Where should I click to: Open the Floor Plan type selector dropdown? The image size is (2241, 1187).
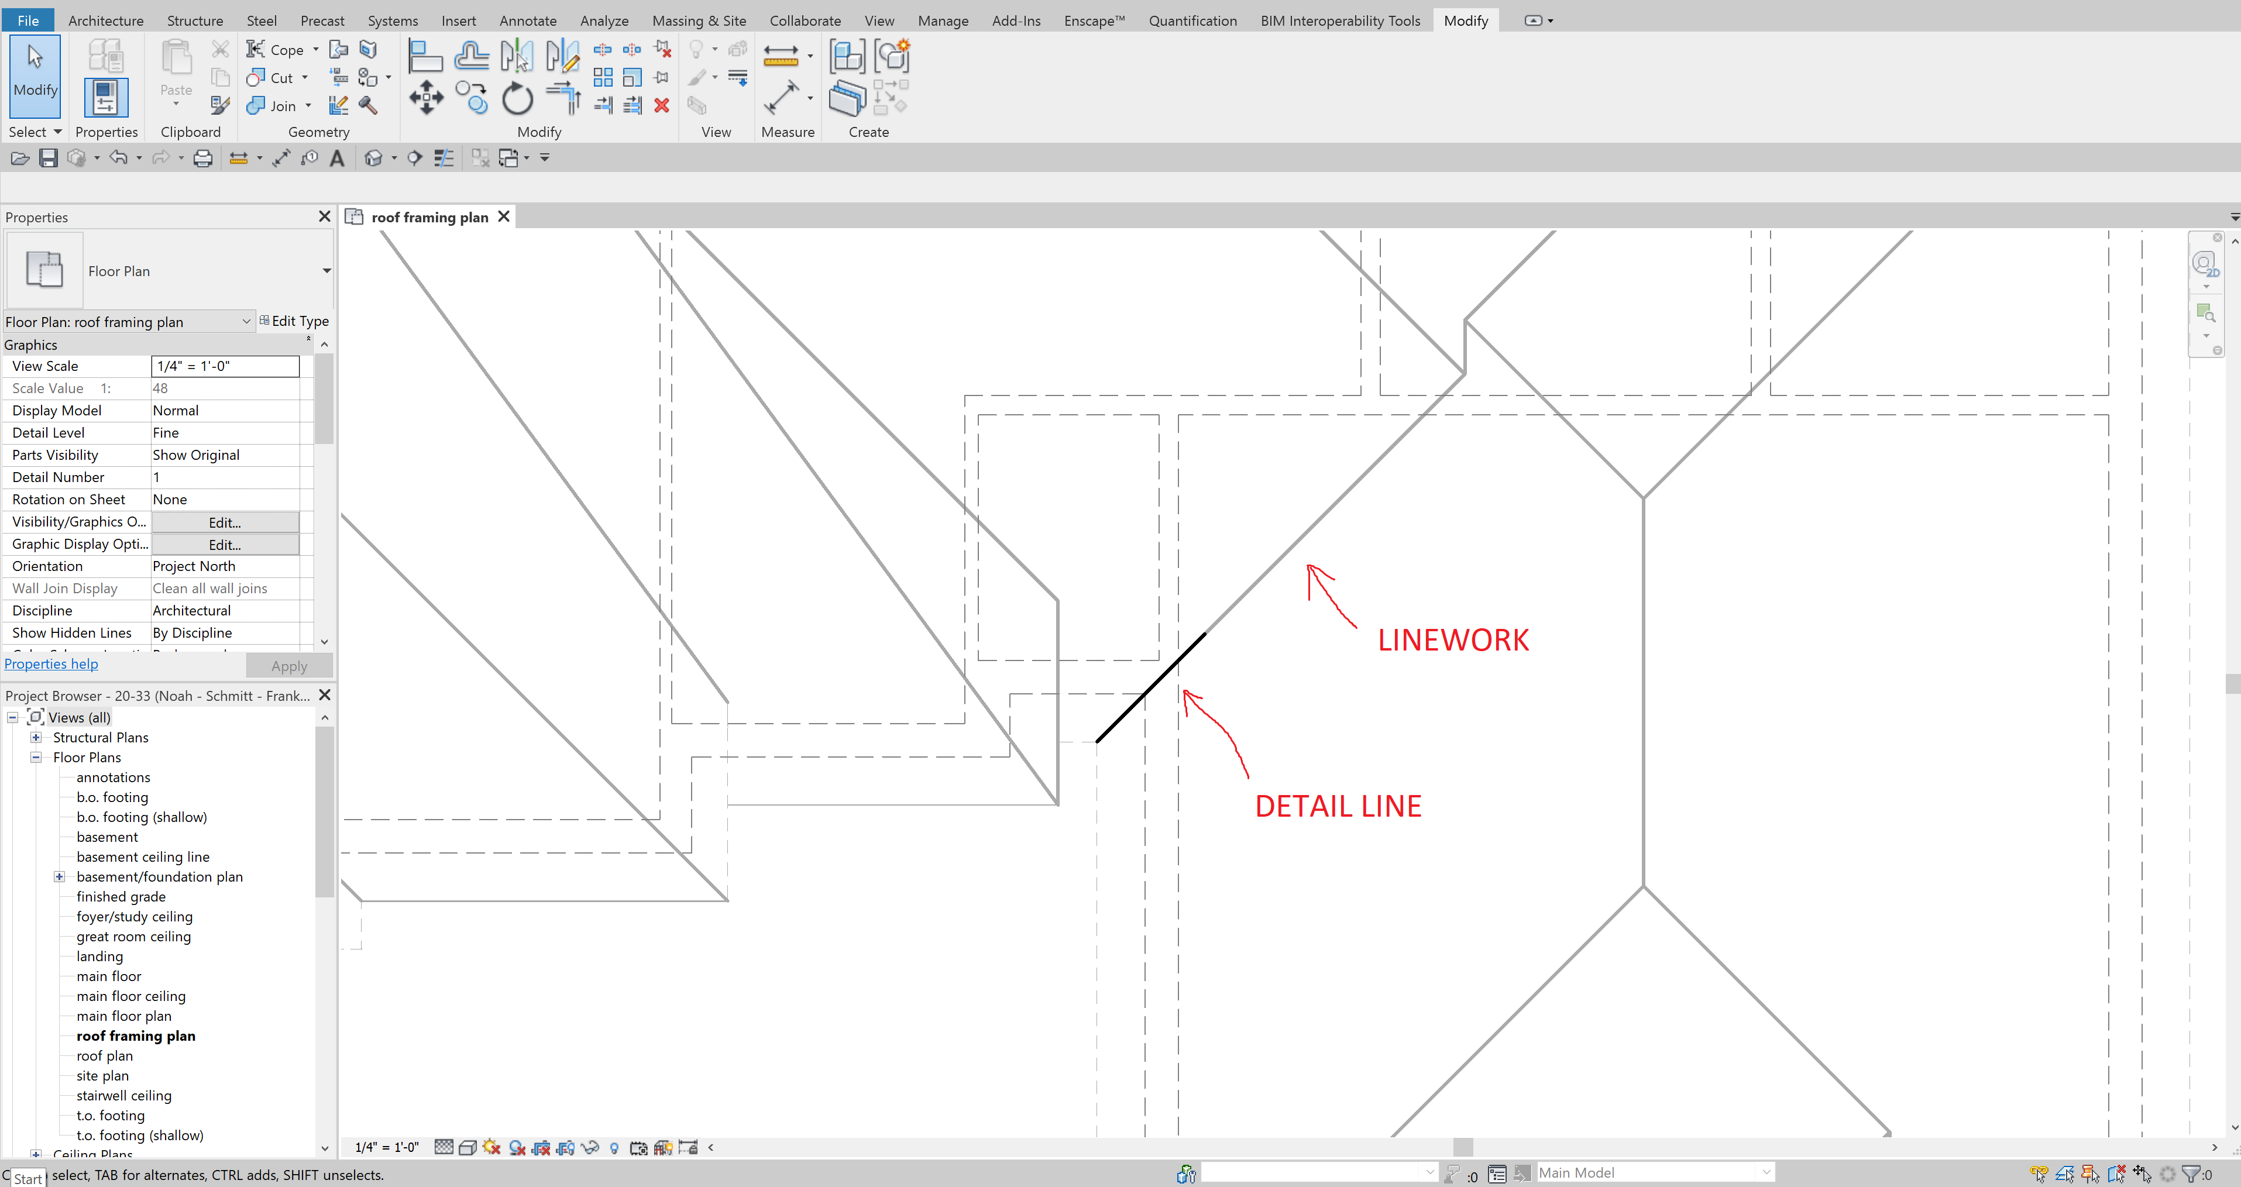pyautogui.click(x=326, y=270)
